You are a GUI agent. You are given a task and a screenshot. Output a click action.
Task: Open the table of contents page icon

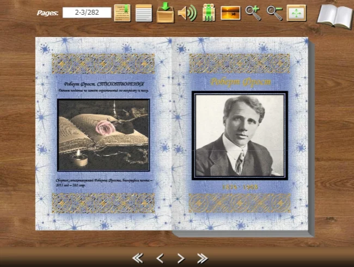(144, 13)
